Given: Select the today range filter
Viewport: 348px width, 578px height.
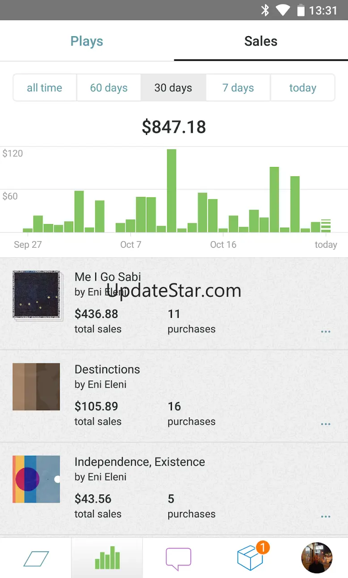Looking at the screenshot, I should click(x=303, y=88).
